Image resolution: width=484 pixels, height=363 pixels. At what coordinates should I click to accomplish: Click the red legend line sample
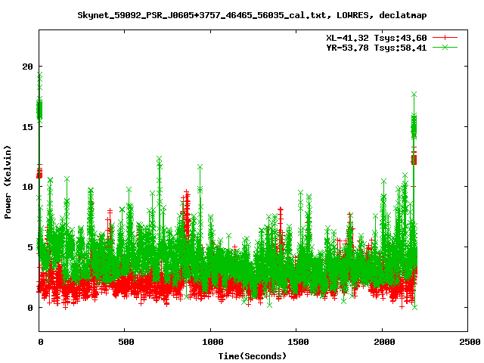(x=445, y=38)
